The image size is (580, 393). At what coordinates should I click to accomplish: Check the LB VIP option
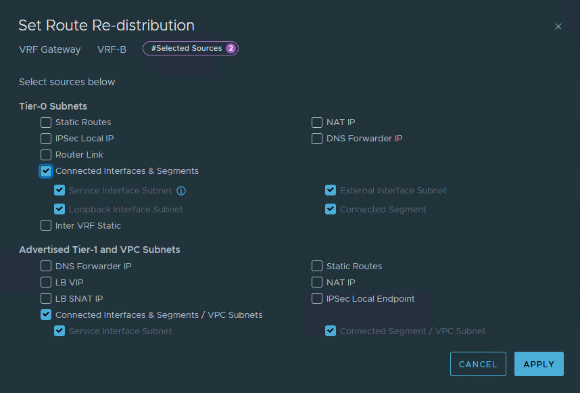click(x=46, y=283)
